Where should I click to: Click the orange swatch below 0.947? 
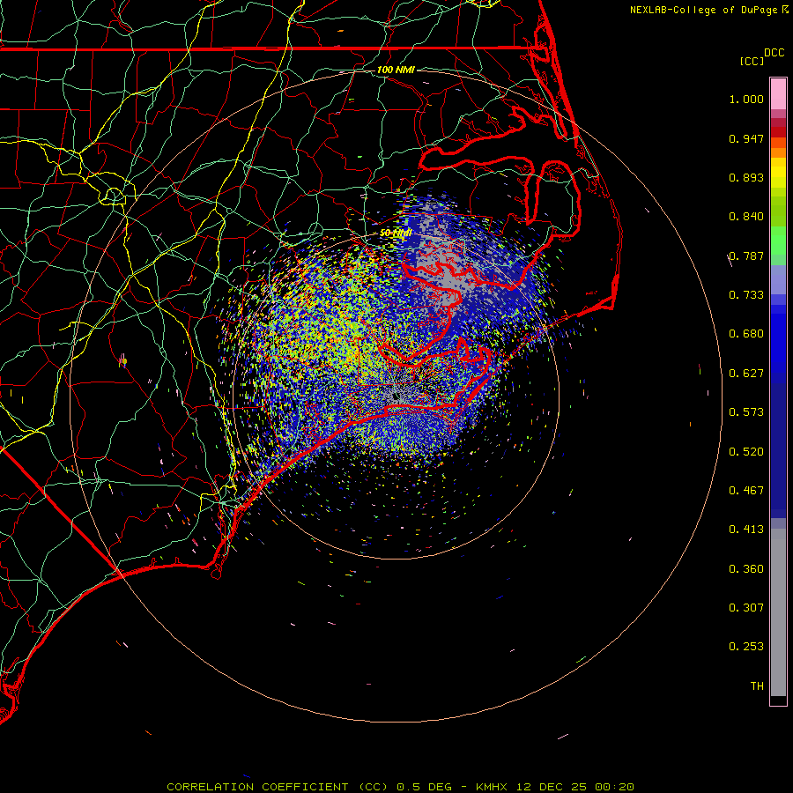click(x=778, y=152)
